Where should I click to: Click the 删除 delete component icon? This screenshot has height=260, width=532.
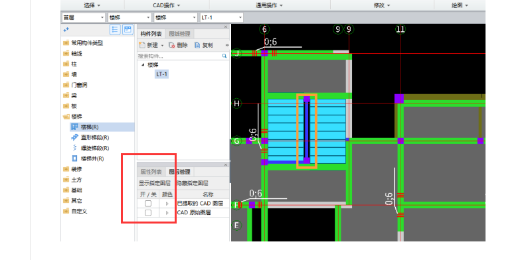click(x=171, y=45)
